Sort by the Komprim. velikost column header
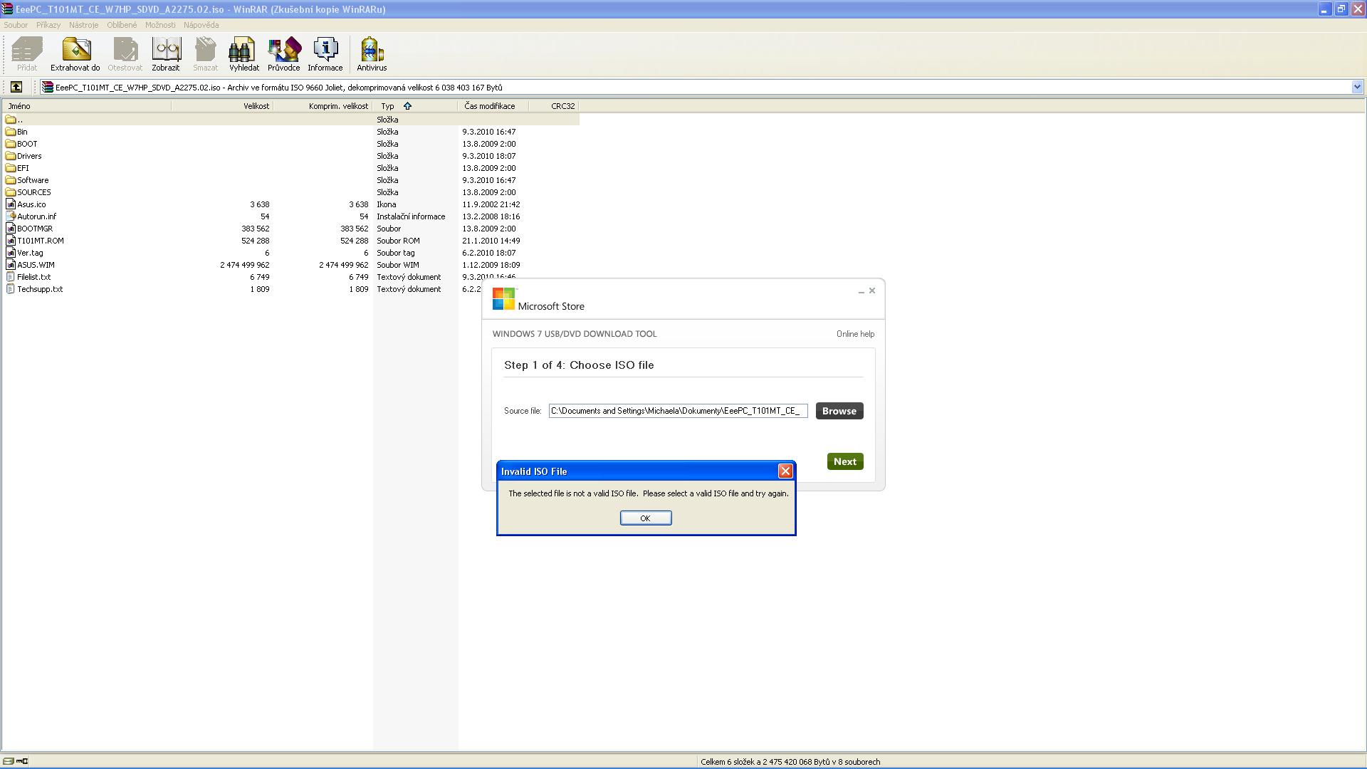 pos(323,106)
